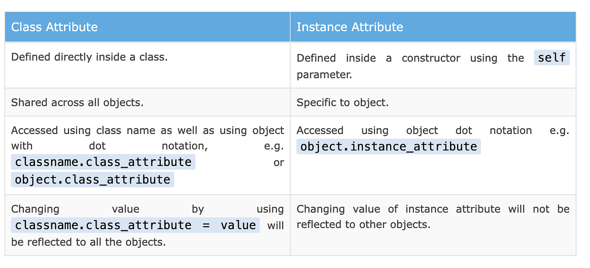
Task: Click the self code snippet
Action: (x=552, y=57)
